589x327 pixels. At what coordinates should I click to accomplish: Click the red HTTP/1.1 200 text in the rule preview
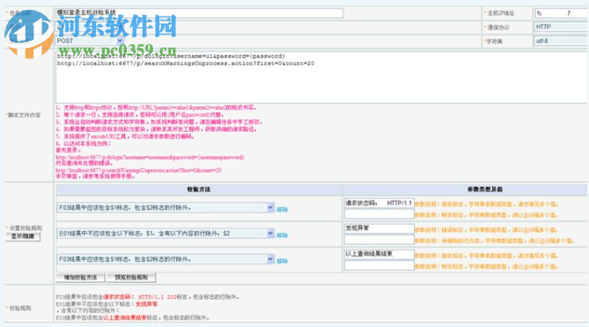158,297
